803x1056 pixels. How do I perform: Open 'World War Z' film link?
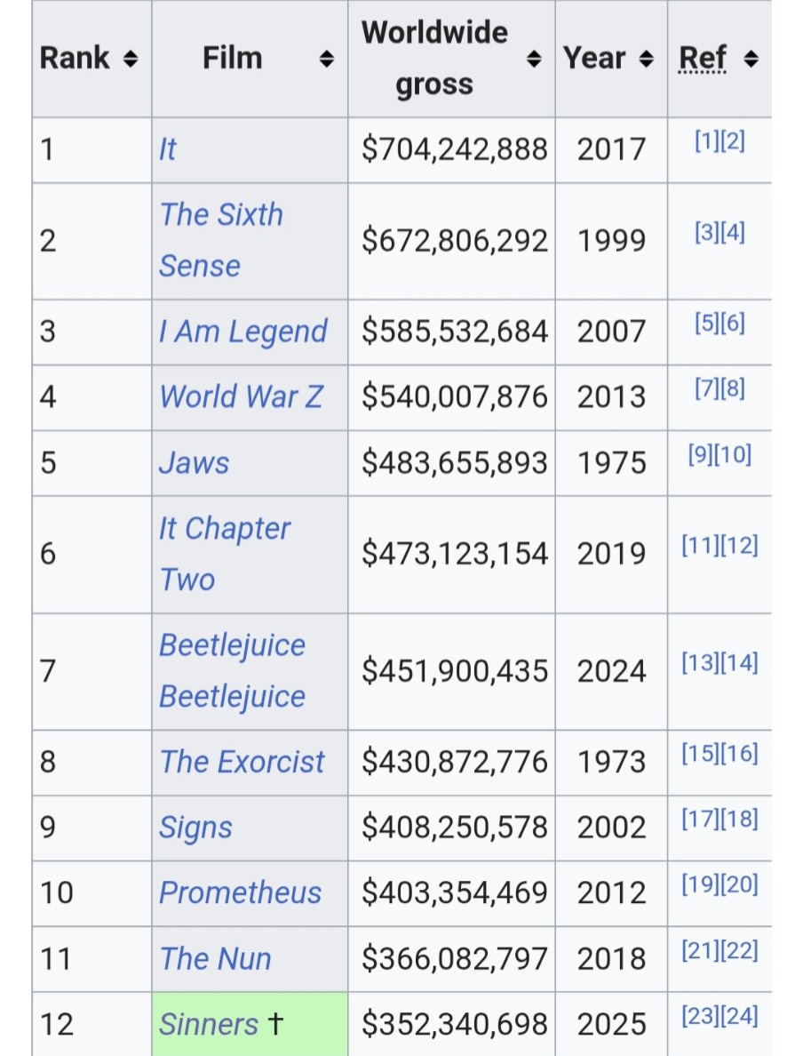click(x=241, y=396)
